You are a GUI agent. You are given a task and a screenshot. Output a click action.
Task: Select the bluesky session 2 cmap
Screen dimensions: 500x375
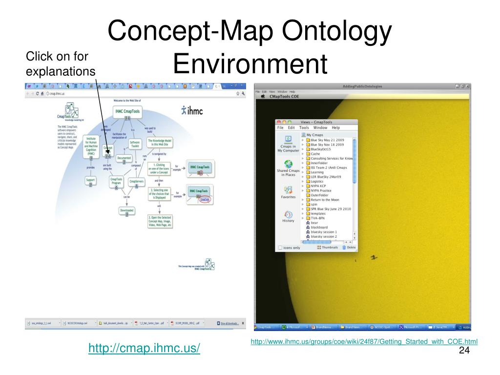coord(321,237)
